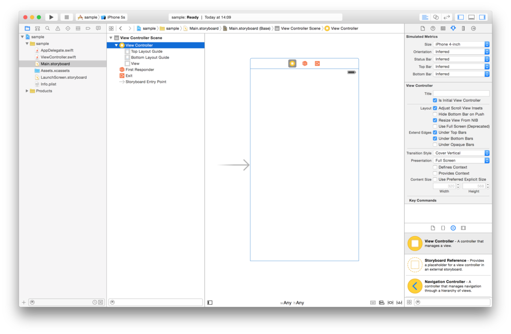Open the Attributes inspector
The width and height of the screenshot is (511, 334).
[453, 28]
